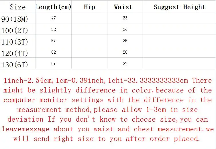Image resolution: width=216 pixels, height=149 pixels.
Task: Click the 120(4T) size cell
Action: click(15, 53)
